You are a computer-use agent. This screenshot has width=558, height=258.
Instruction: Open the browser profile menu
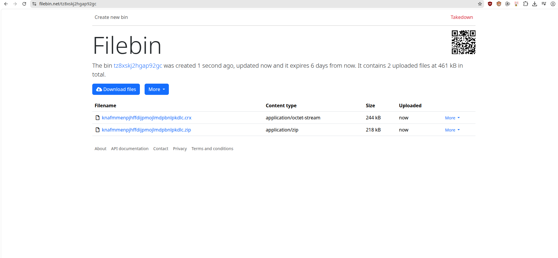(553, 4)
